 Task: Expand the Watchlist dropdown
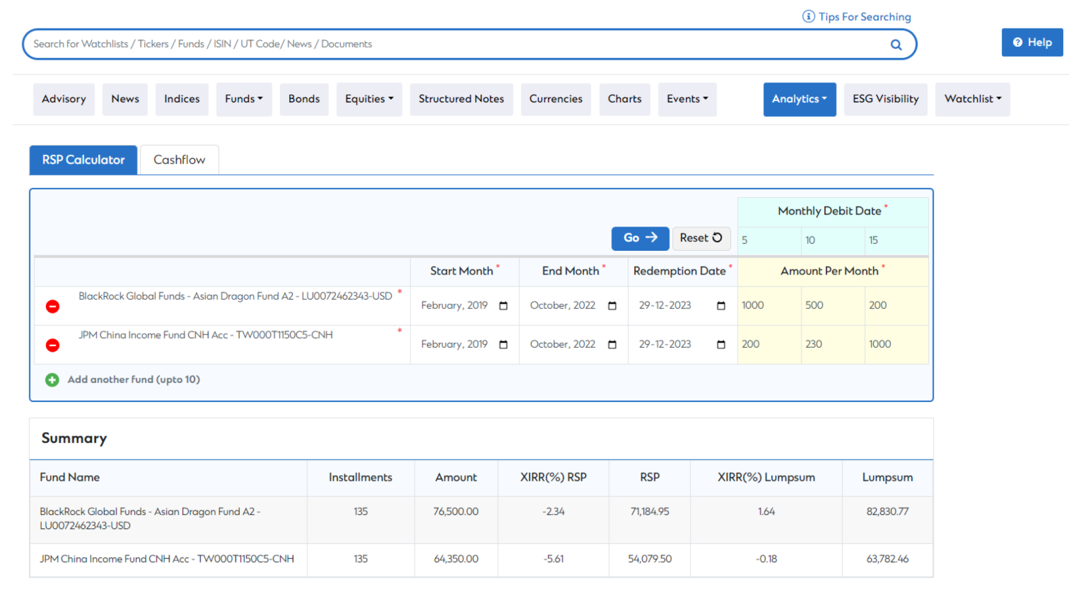[972, 99]
